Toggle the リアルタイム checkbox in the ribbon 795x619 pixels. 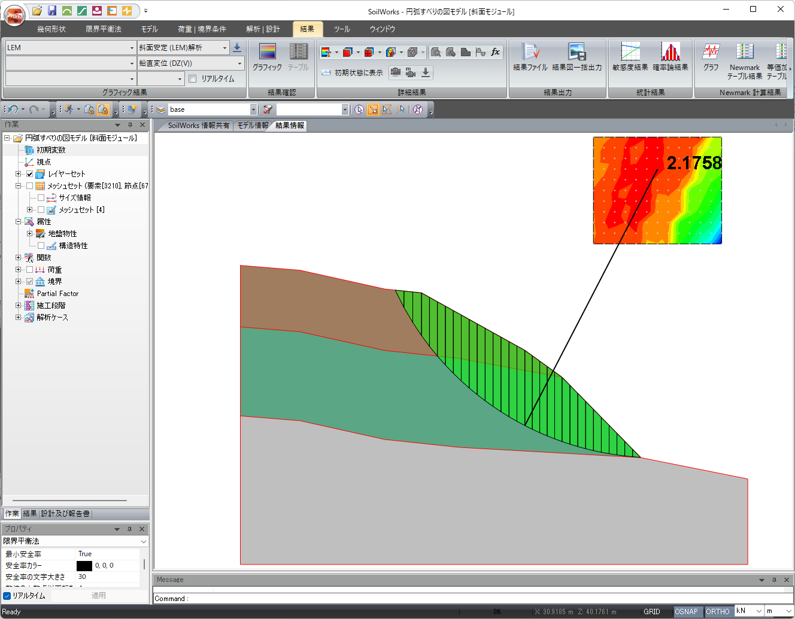click(x=192, y=78)
